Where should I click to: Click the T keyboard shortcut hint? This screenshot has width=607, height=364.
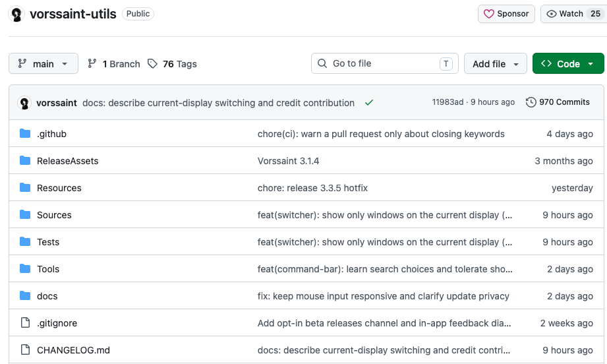[x=446, y=63]
